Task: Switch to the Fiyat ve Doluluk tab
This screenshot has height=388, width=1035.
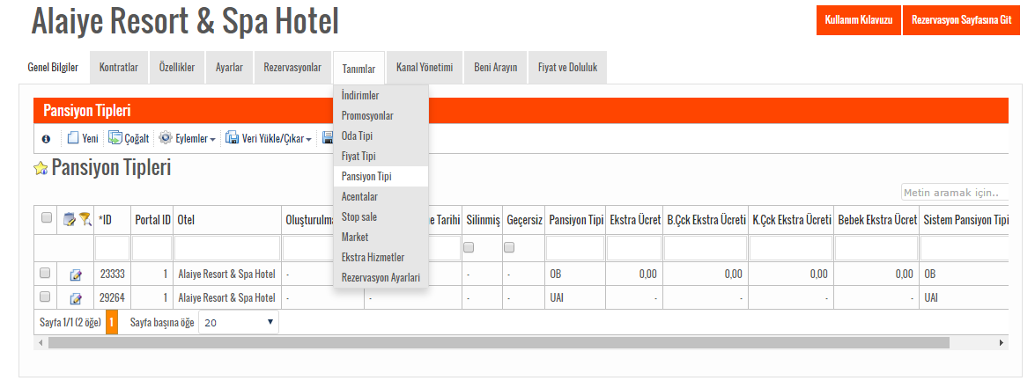Action: [x=567, y=67]
